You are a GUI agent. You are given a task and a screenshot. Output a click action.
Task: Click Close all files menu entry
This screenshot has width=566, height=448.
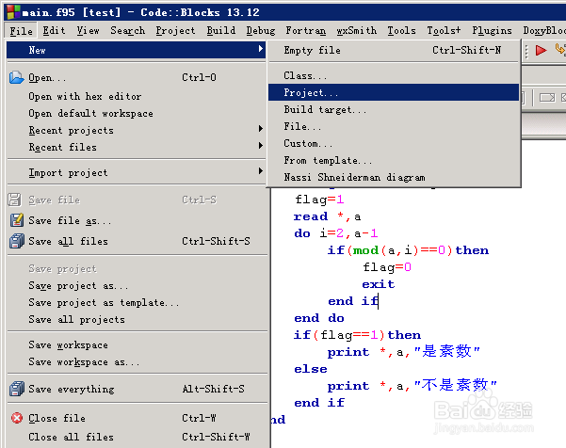(x=71, y=437)
